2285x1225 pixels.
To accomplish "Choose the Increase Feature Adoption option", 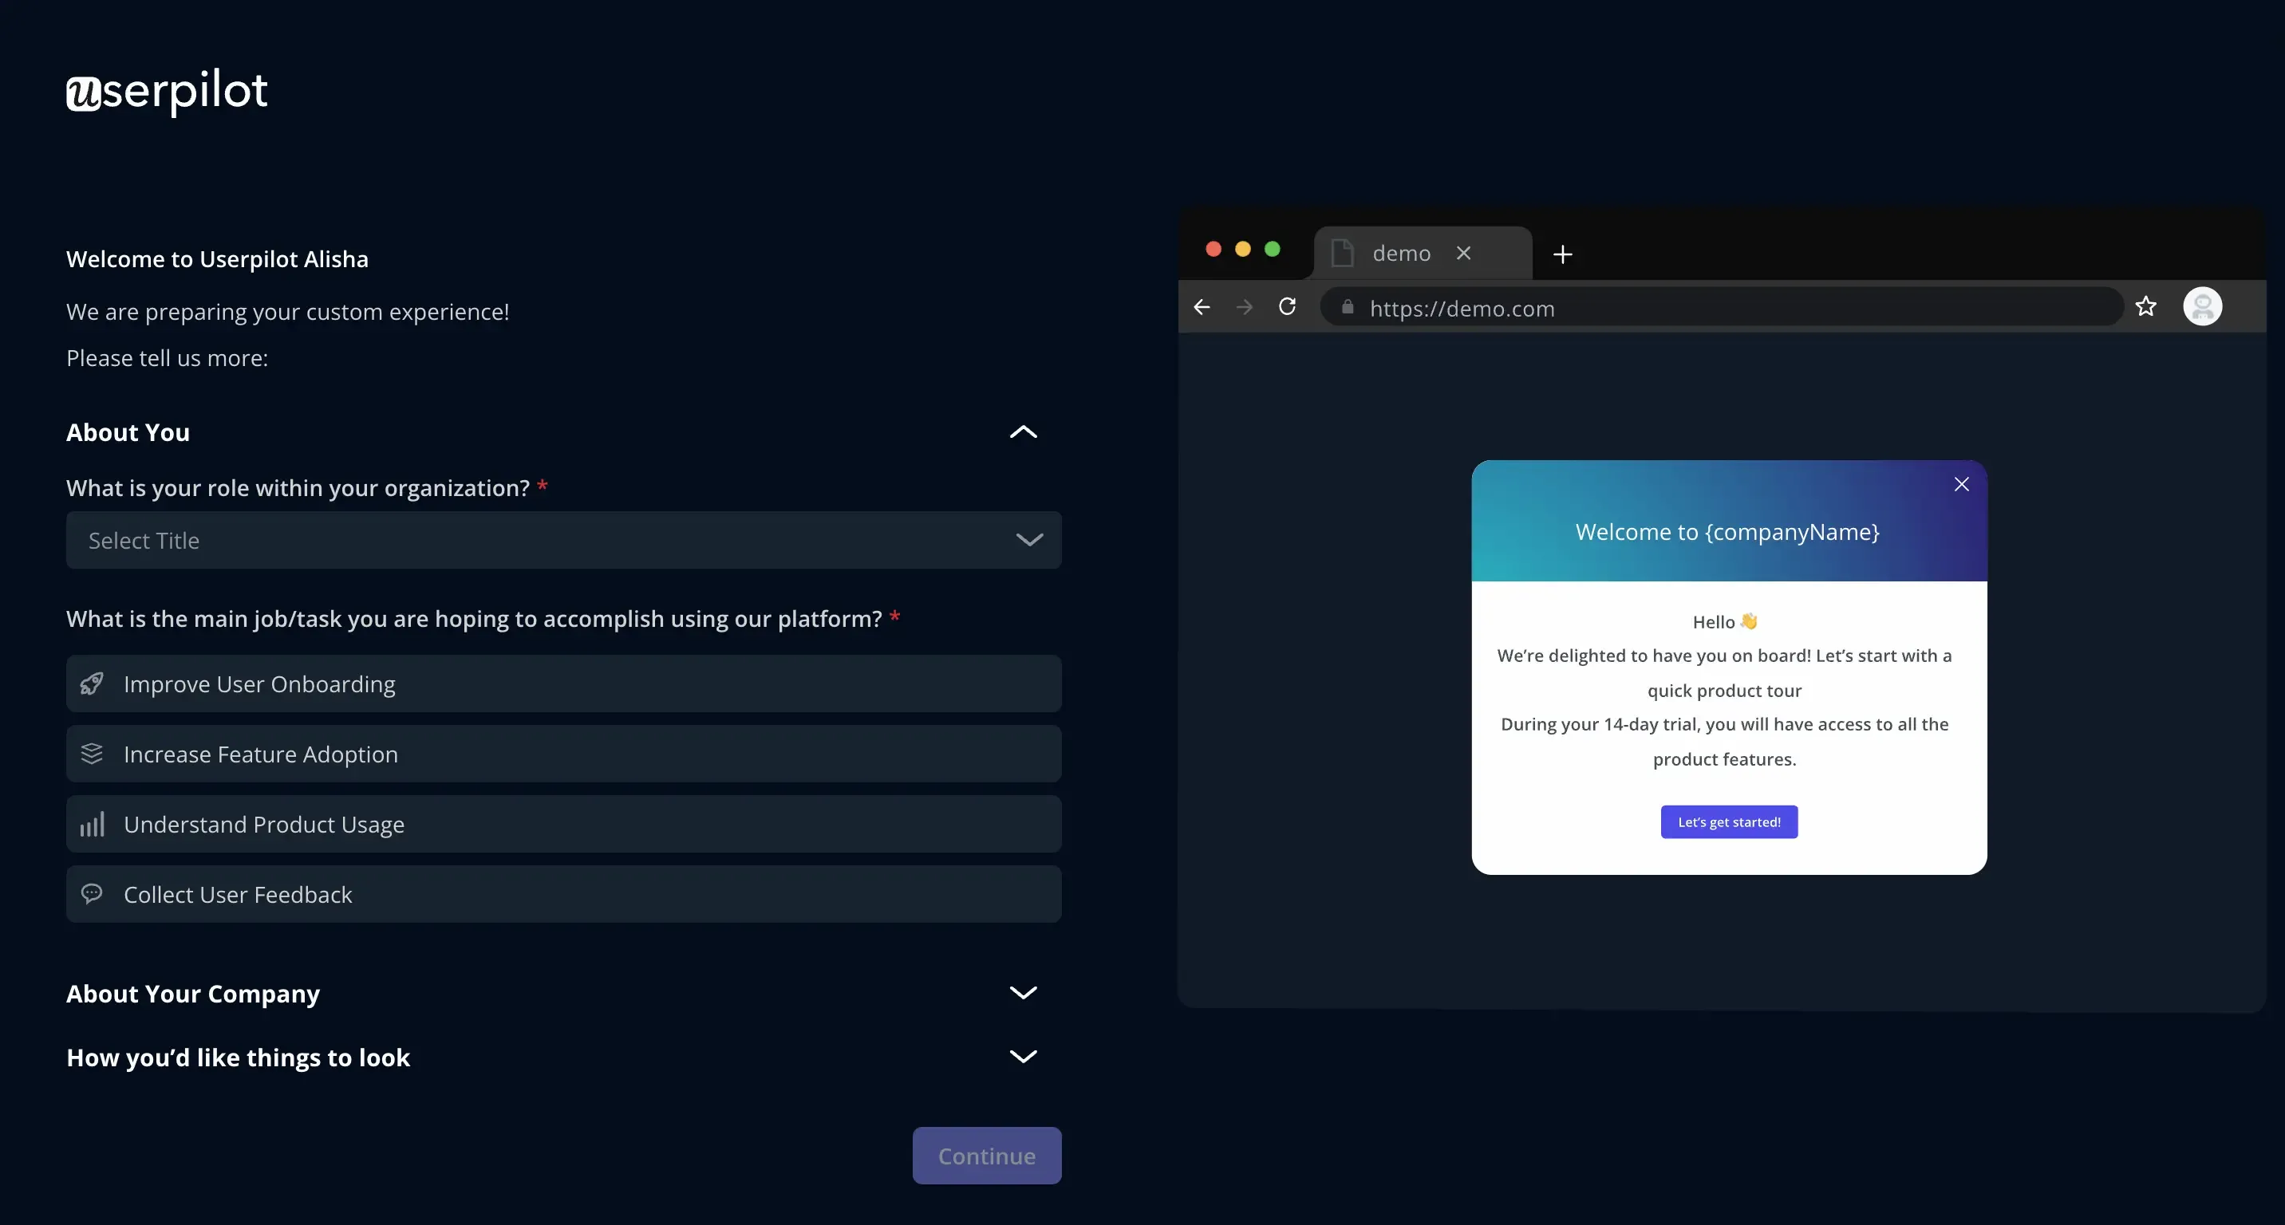I will pyautogui.click(x=563, y=754).
